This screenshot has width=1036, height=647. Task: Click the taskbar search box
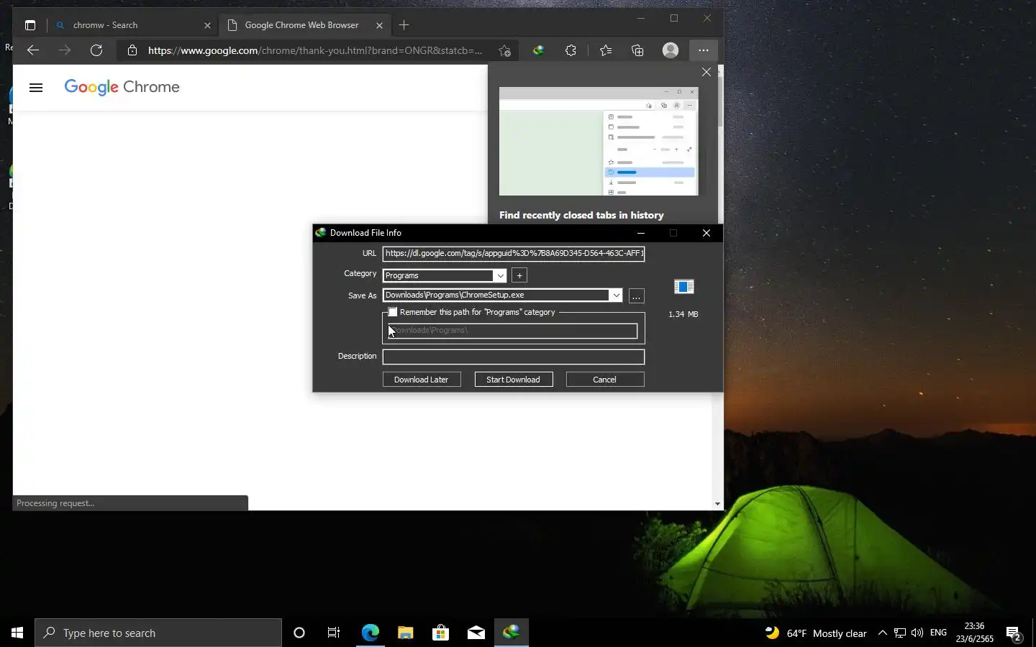pos(158,633)
